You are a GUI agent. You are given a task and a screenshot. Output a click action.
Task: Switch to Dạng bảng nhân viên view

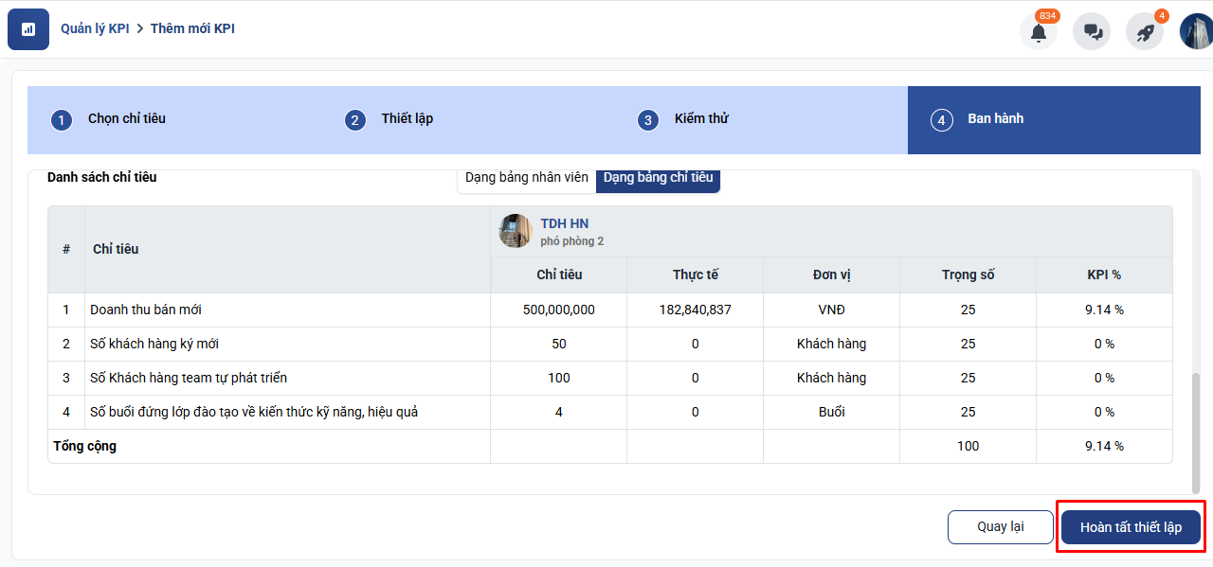(x=527, y=178)
